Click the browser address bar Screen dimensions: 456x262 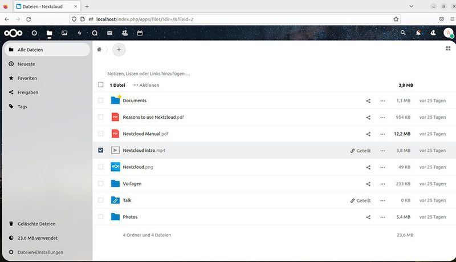[235, 19]
